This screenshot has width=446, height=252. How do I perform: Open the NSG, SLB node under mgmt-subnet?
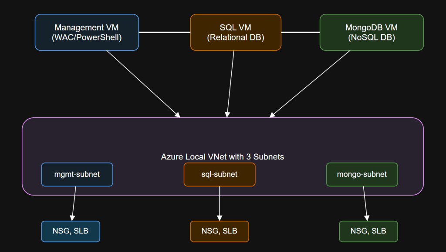(71, 231)
